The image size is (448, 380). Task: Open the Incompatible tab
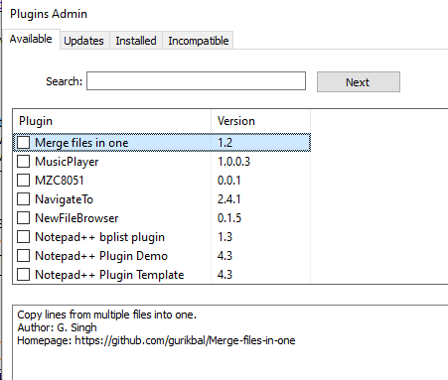[199, 41]
